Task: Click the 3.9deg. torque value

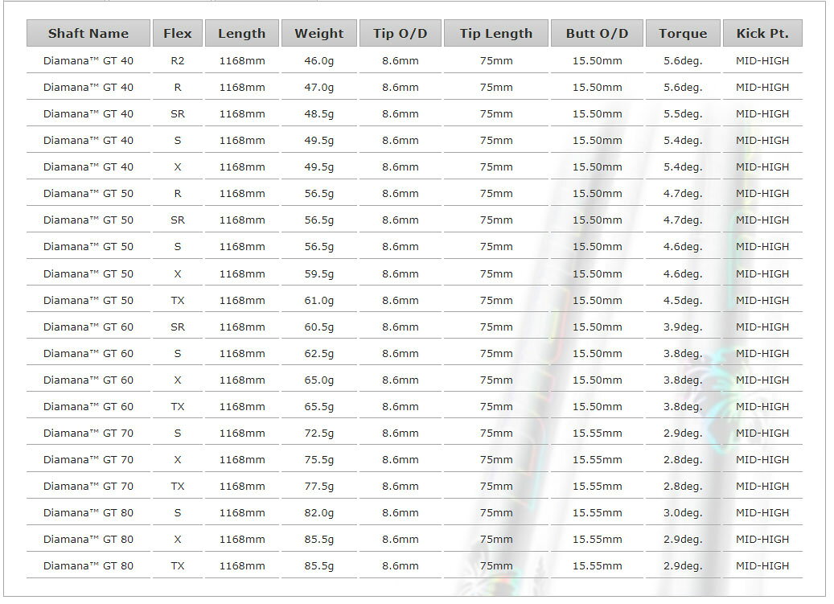Action: click(x=683, y=327)
